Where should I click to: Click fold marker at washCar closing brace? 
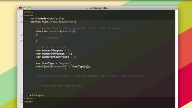click(21, 41)
